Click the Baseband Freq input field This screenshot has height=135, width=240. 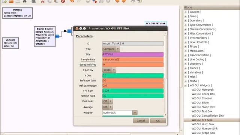pyautogui.click(x=133, y=64)
